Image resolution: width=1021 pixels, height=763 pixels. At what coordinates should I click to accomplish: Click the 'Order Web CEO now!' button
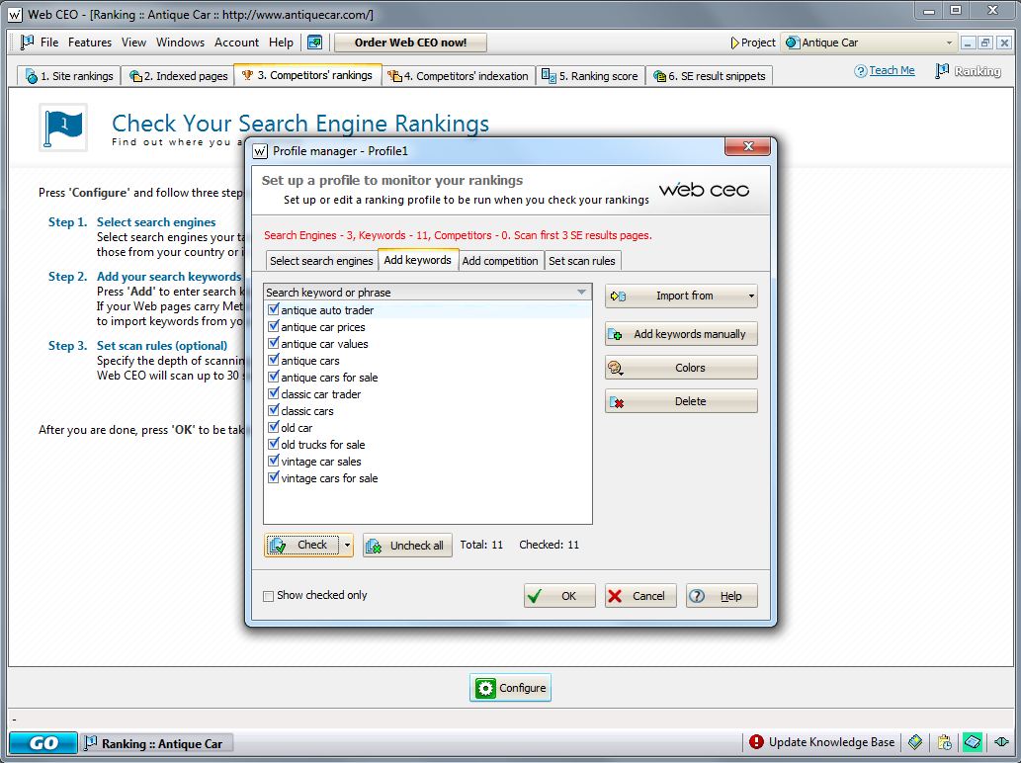410,42
